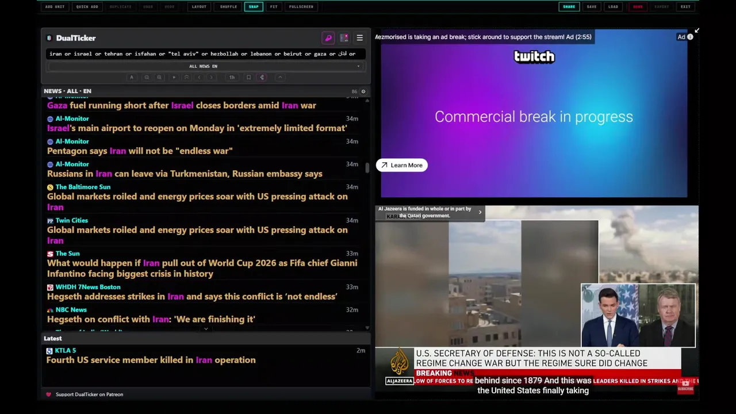Click the heart icon beside Support DualTicker

[48, 394]
